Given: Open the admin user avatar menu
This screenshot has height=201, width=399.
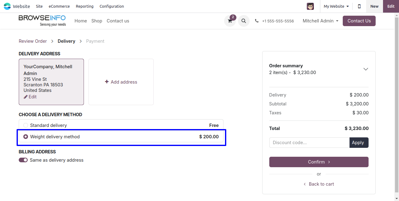Looking at the screenshot, I should click(310, 6).
